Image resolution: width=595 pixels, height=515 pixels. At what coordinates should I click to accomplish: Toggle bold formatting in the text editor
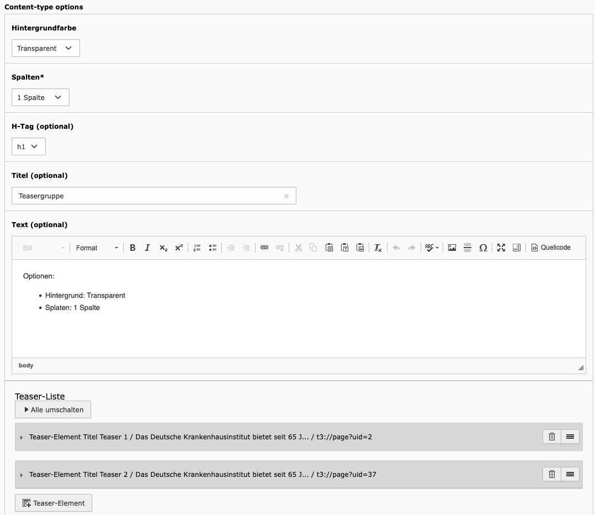(x=132, y=248)
